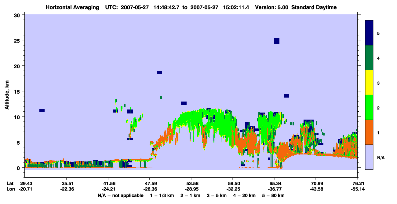Screen dimensions: 397x204
Task: Click 'Standard Daytime' in the title
Action: (x=314, y=7)
